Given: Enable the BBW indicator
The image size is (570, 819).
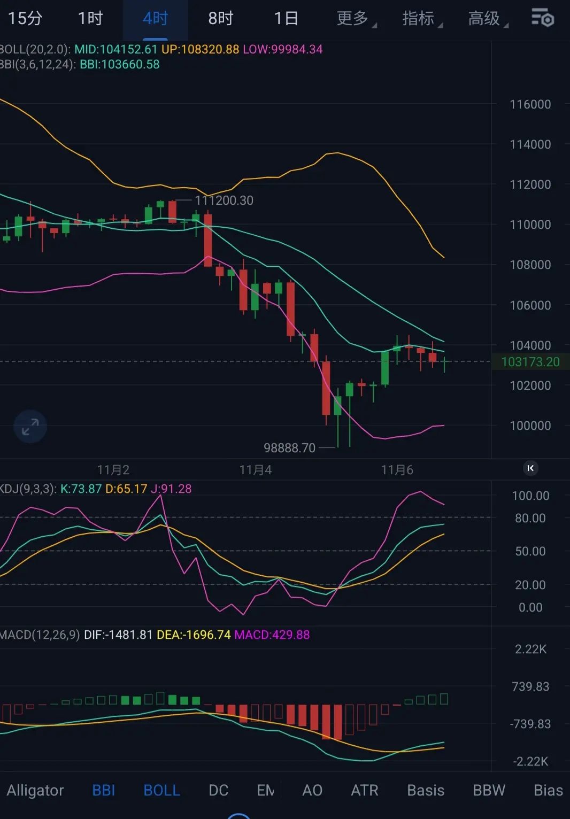Looking at the screenshot, I should (x=489, y=790).
